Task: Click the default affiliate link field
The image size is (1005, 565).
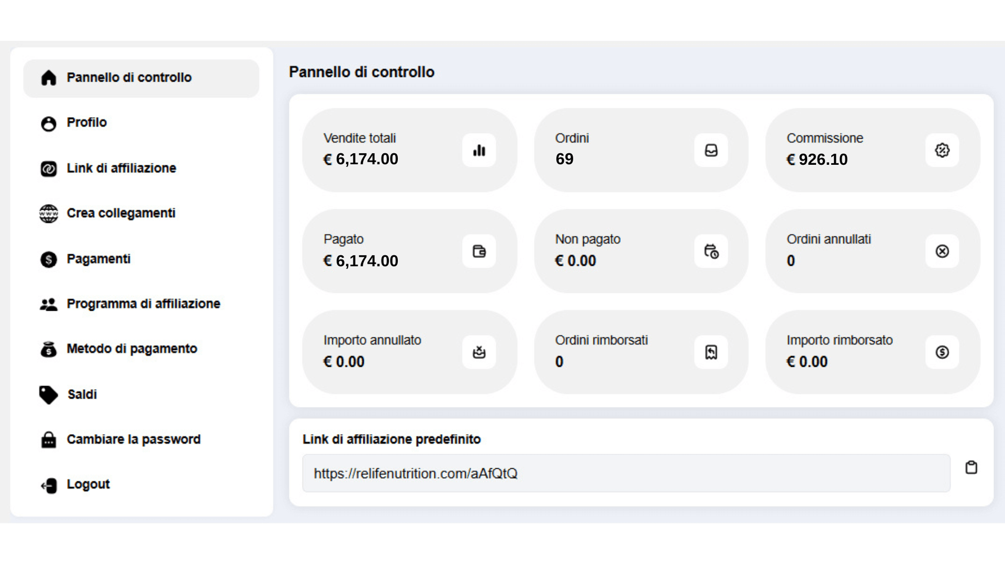Action: [626, 473]
